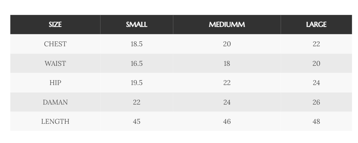Viewport: 358px width, 143px height.
Task: Click the LENGTH row label
Action: point(55,122)
